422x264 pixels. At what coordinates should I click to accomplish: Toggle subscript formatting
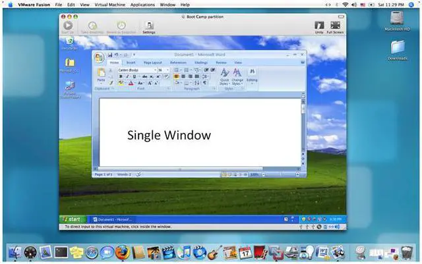pos(151,76)
